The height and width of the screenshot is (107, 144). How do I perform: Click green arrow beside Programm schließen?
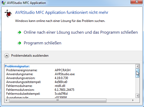coord(20,43)
